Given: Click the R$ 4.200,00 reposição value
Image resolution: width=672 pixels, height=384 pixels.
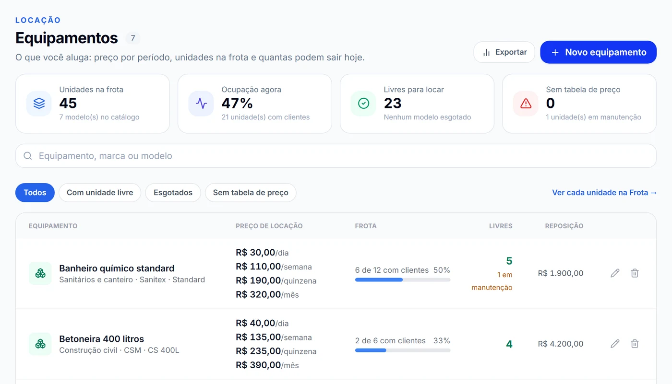Looking at the screenshot, I should [x=561, y=344].
